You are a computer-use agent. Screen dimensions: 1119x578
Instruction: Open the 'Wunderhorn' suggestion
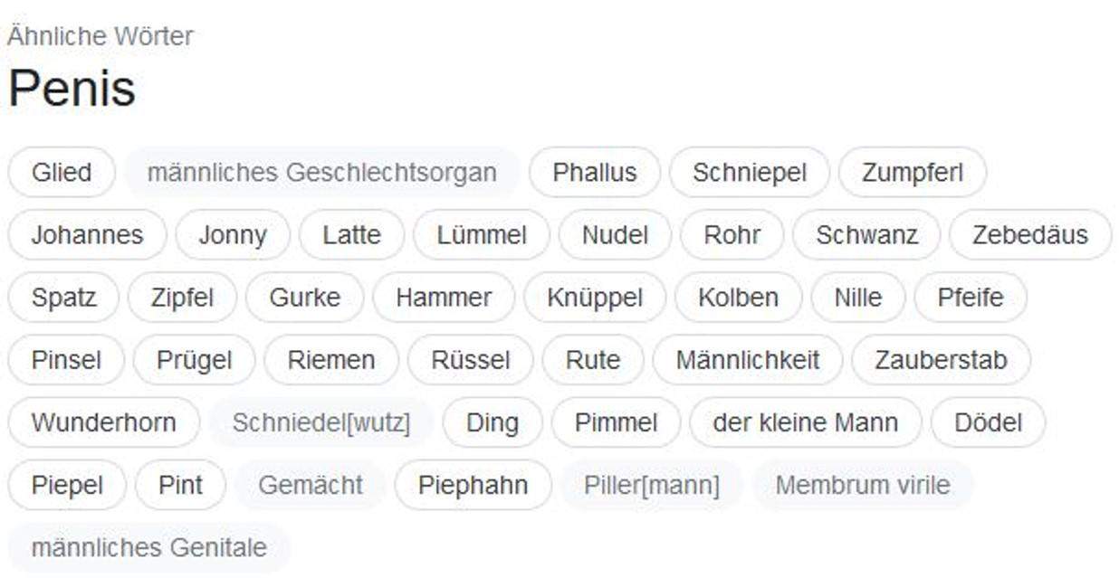pos(102,422)
